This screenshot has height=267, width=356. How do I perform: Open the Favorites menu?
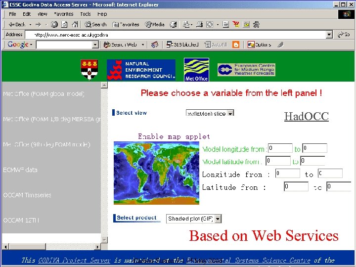64,14
